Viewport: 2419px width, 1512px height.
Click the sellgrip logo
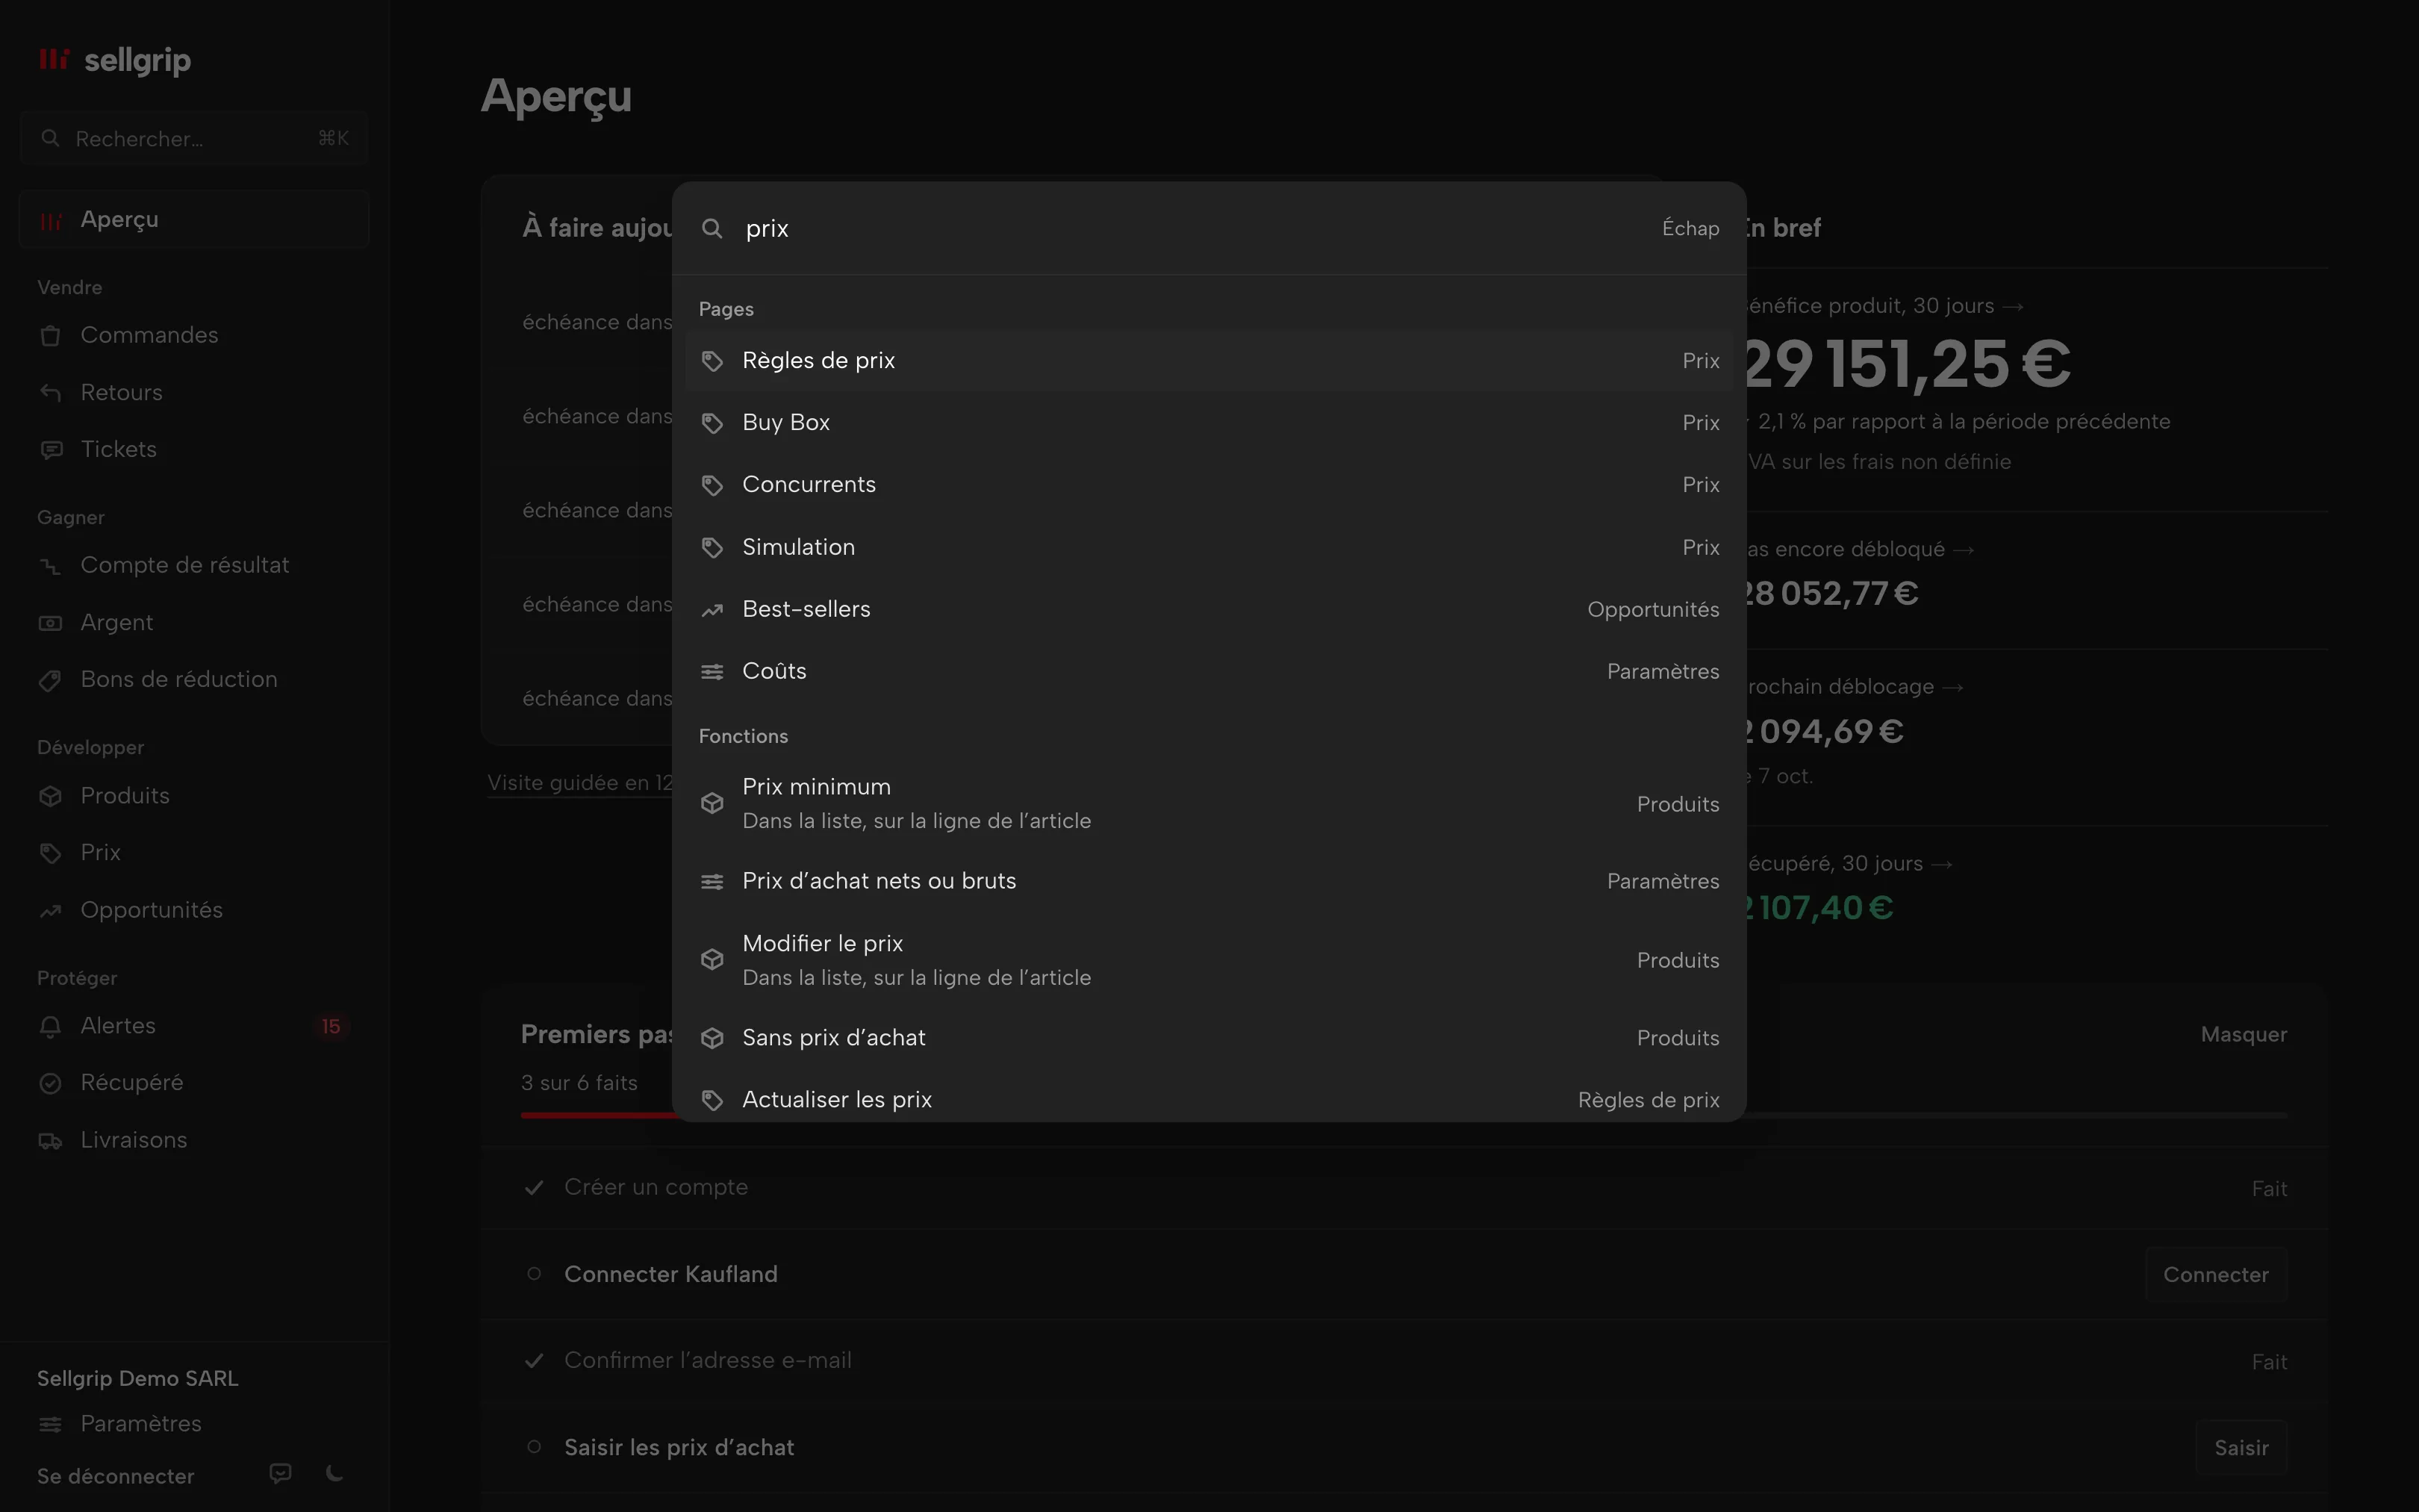coord(115,60)
